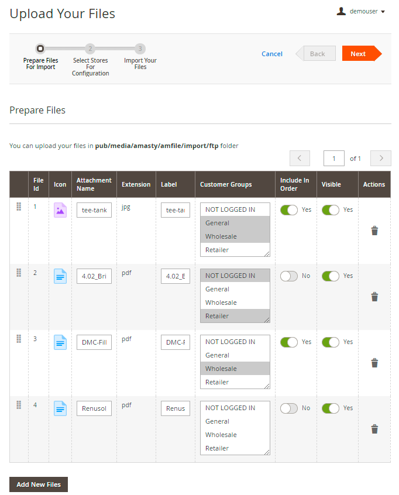
Task: Click the Add New Files button
Action: click(39, 484)
